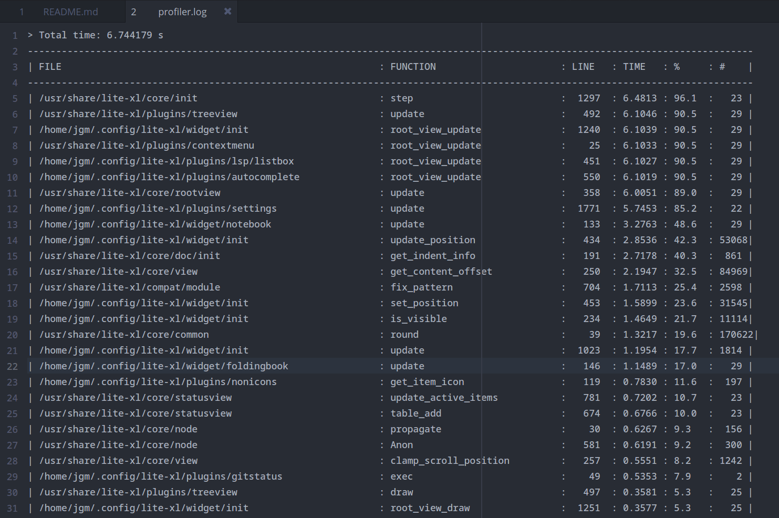The height and width of the screenshot is (518, 779).
Task: Click line number 22 in the gutter
Action: click(x=13, y=367)
